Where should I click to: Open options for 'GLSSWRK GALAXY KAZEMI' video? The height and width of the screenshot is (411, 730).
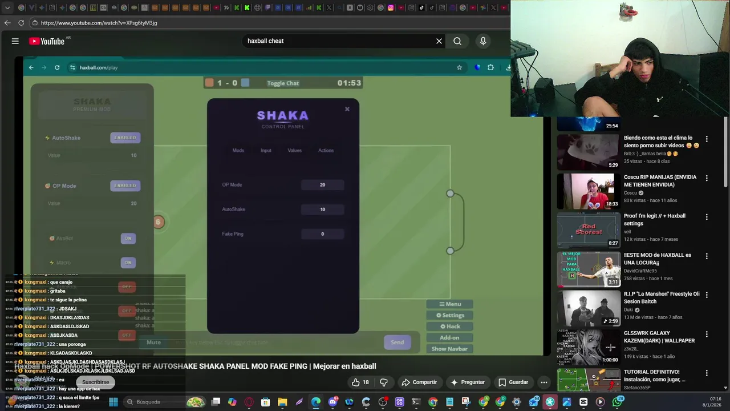tap(707, 334)
